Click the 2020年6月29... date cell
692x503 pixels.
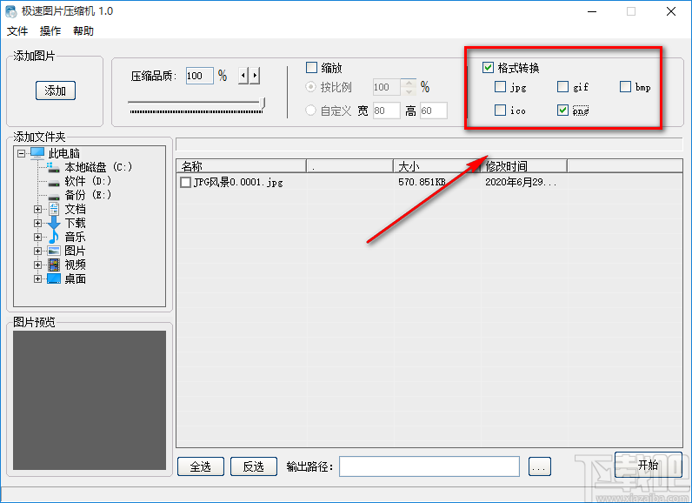pyautogui.click(x=521, y=182)
